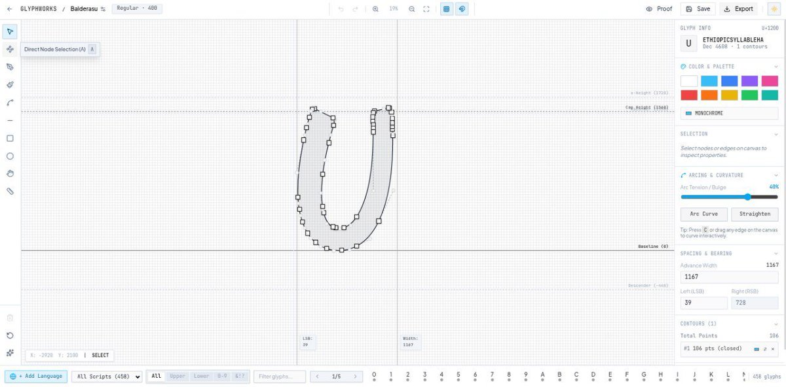Pick the purple color swatch
This screenshot has width=786, height=387.
point(750,81)
